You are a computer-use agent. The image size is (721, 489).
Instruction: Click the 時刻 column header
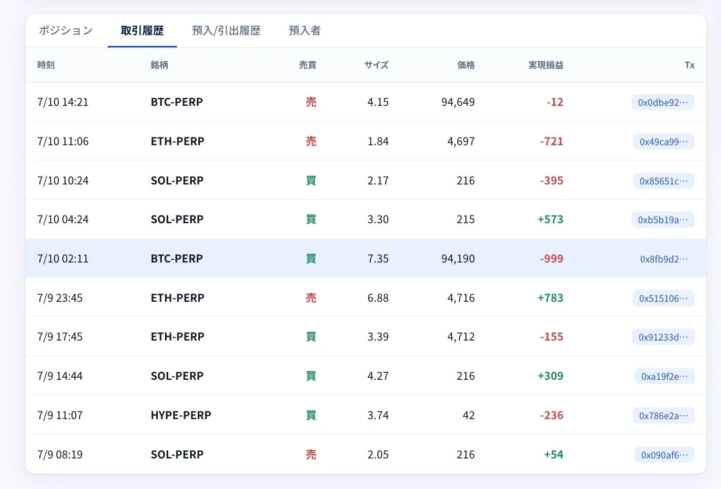click(46, 65)
